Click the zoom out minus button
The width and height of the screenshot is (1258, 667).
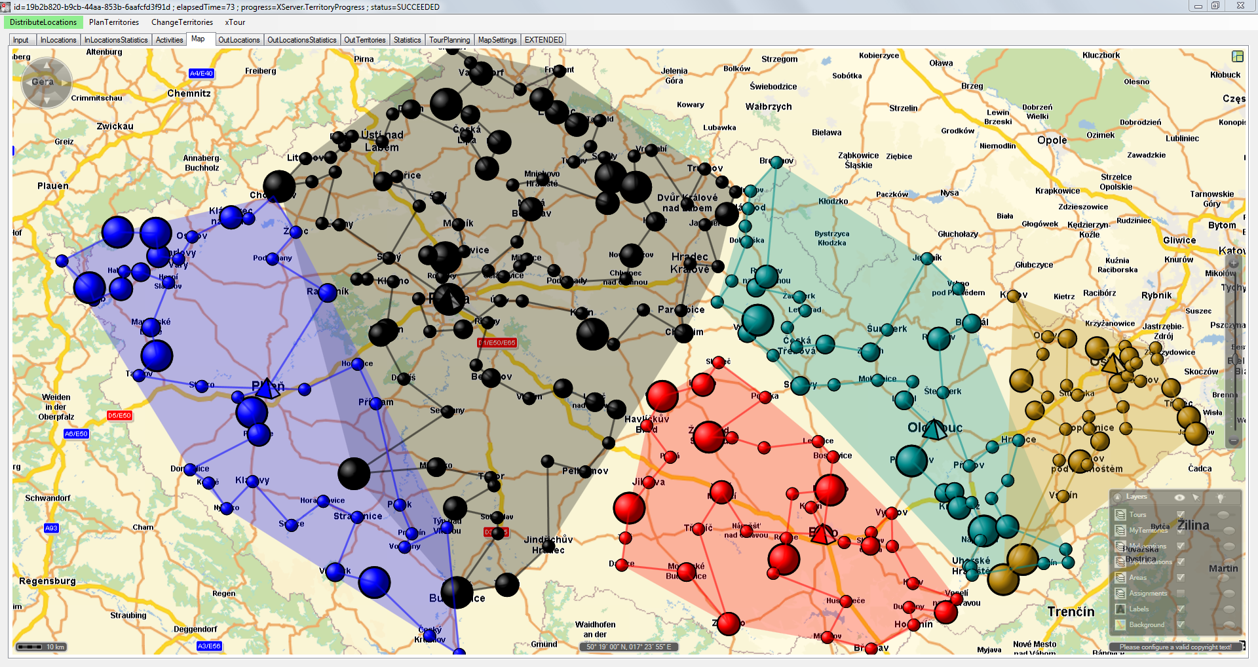pyautogui.click(x=1233, y=441)
